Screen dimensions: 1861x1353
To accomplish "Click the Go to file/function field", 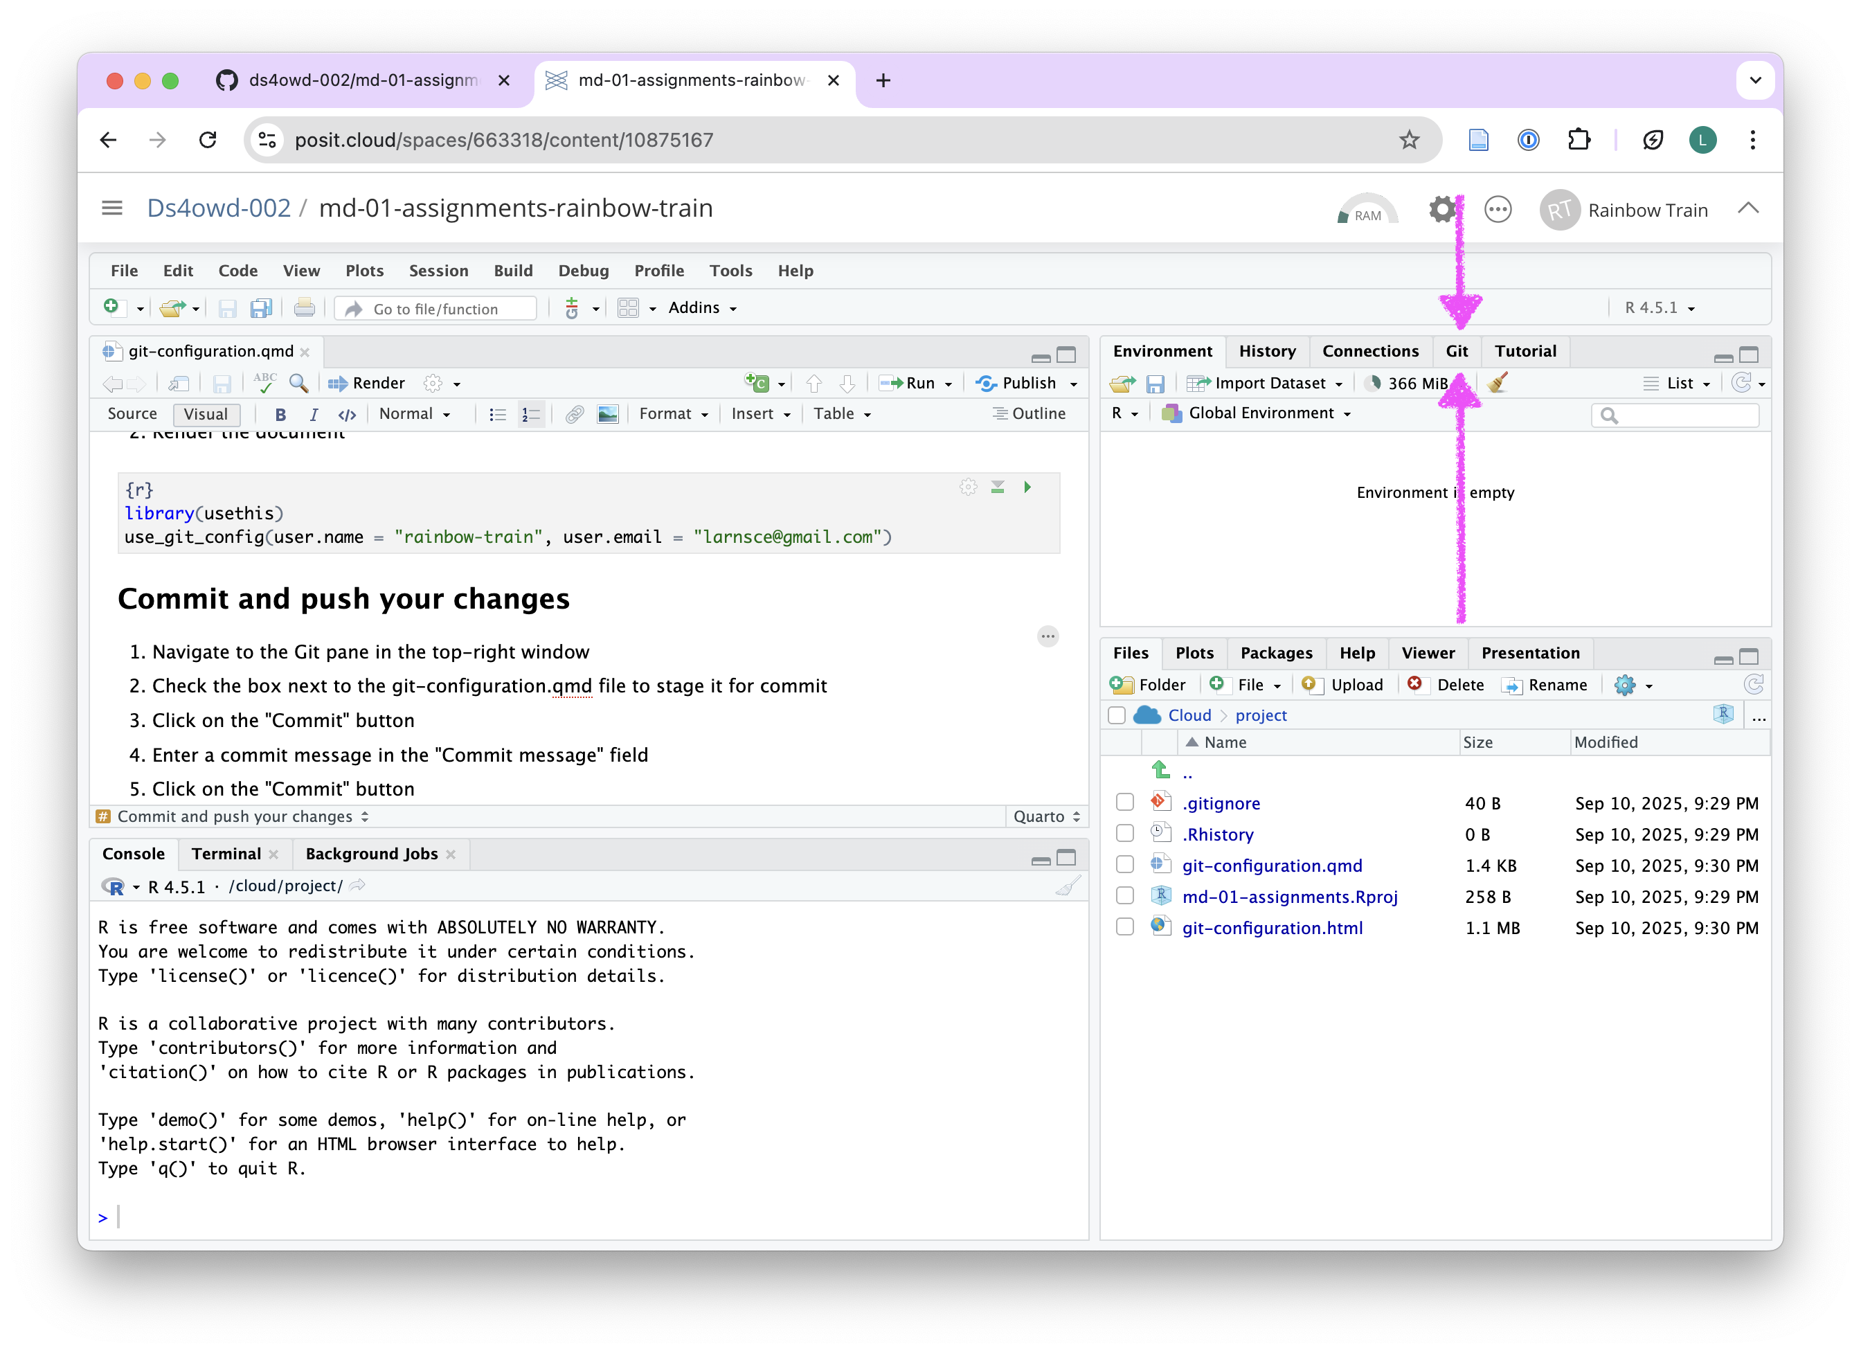I will pos(435,309).
